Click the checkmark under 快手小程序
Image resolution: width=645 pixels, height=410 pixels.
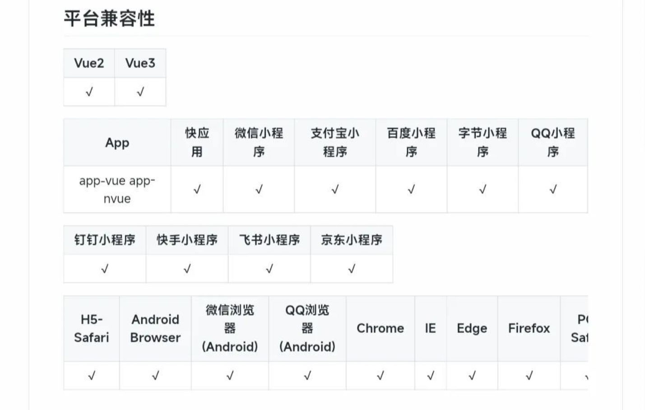tap(187, 269)
